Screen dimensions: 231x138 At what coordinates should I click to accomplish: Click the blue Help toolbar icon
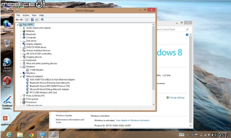32,20
